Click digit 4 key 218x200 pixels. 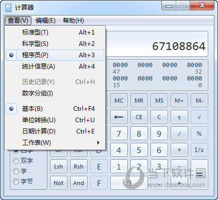(x=119, y=150)
